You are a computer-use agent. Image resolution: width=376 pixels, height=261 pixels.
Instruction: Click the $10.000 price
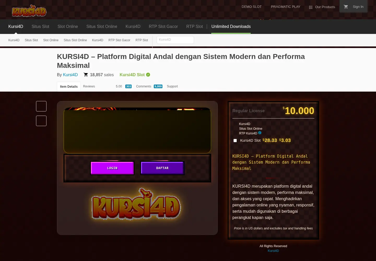(298, 111)
